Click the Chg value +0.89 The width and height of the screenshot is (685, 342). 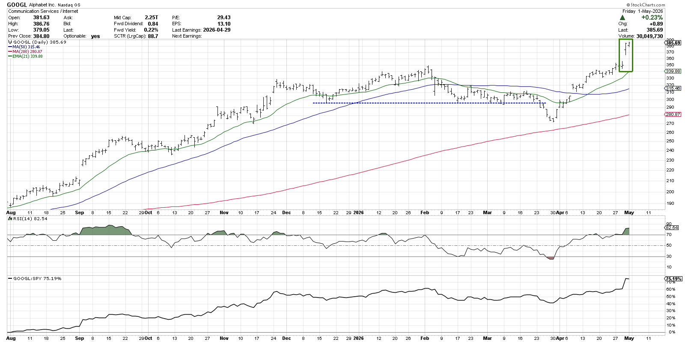(655, 24)
